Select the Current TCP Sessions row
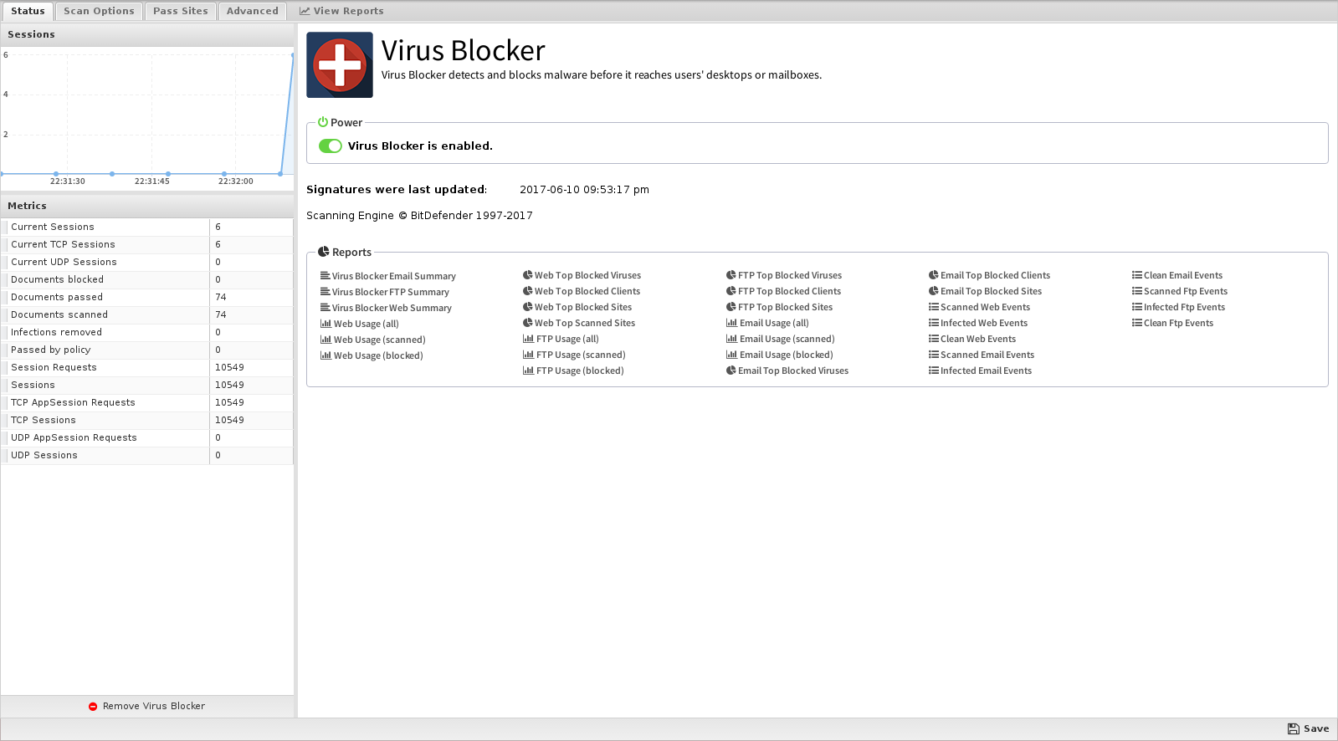 (x=147, y=244)
